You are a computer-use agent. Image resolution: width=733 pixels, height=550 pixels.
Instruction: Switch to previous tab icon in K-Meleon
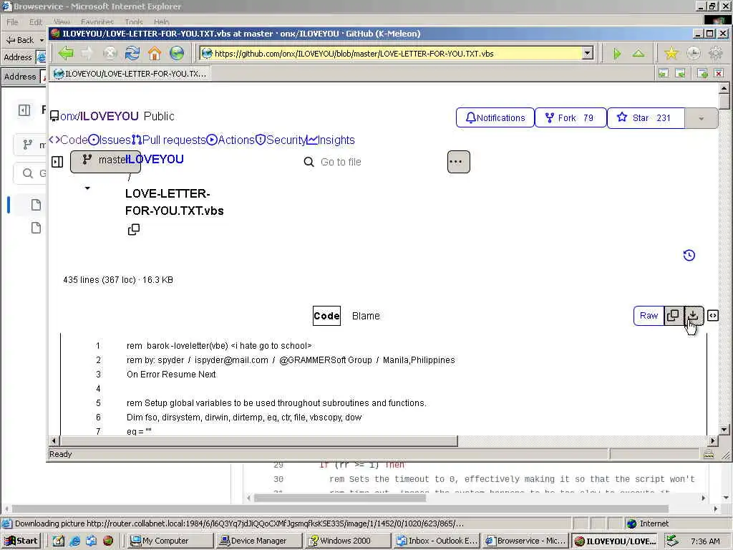[x=664, y=74]
